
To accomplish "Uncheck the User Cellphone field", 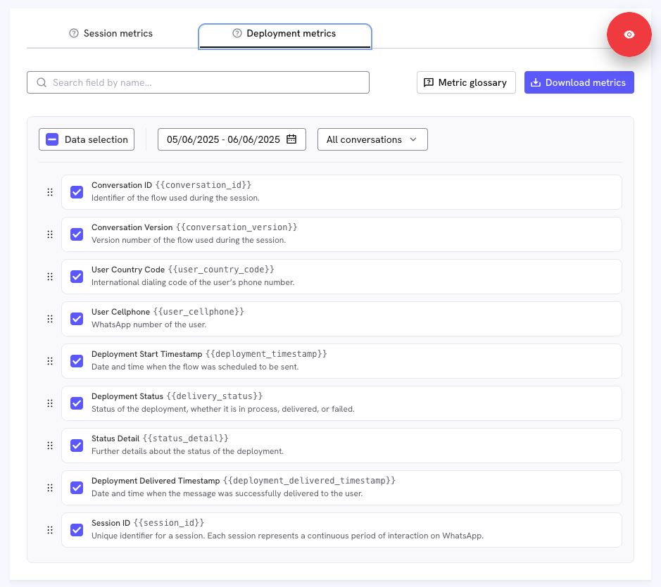I will [x=77, y=319].
